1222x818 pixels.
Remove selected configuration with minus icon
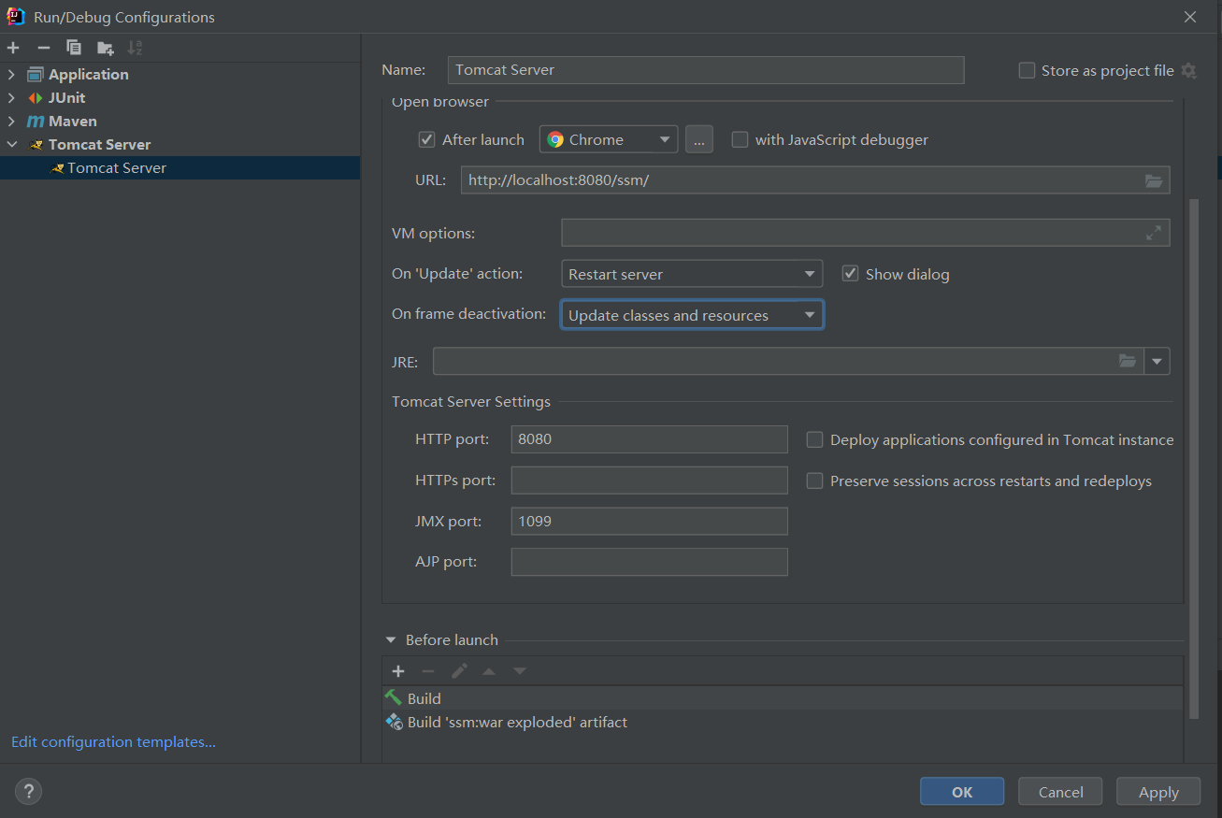(x=43, y=48)
